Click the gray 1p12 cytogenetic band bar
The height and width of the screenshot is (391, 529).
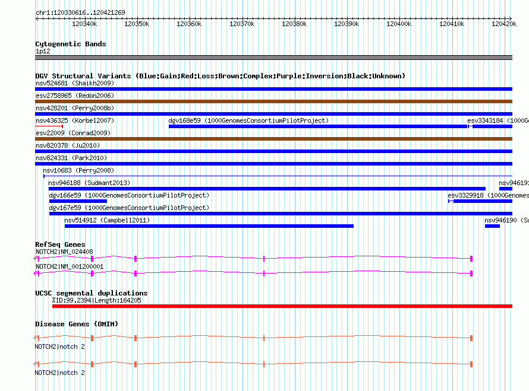[x=273, y=58]
